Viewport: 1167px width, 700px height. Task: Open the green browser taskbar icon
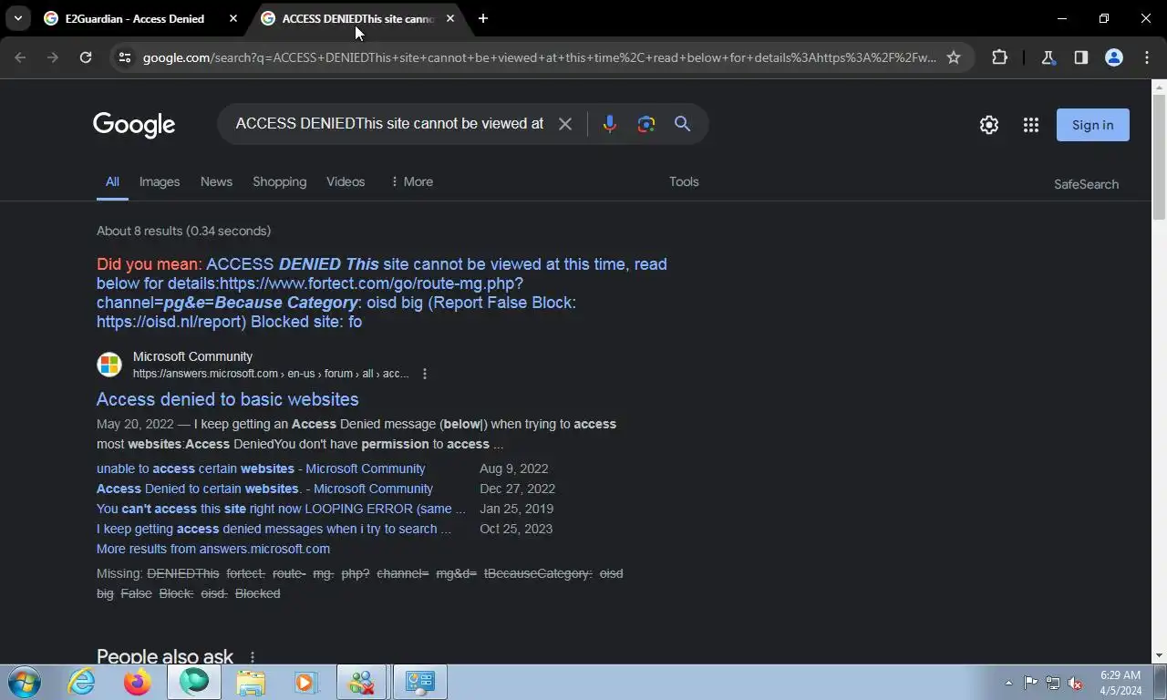pyautogui.click(x=193, y=682)
